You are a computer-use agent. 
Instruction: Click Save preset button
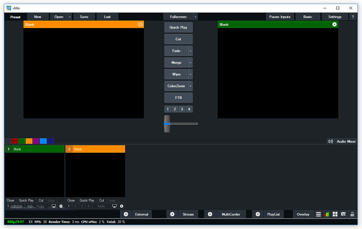tap(84, 17)
